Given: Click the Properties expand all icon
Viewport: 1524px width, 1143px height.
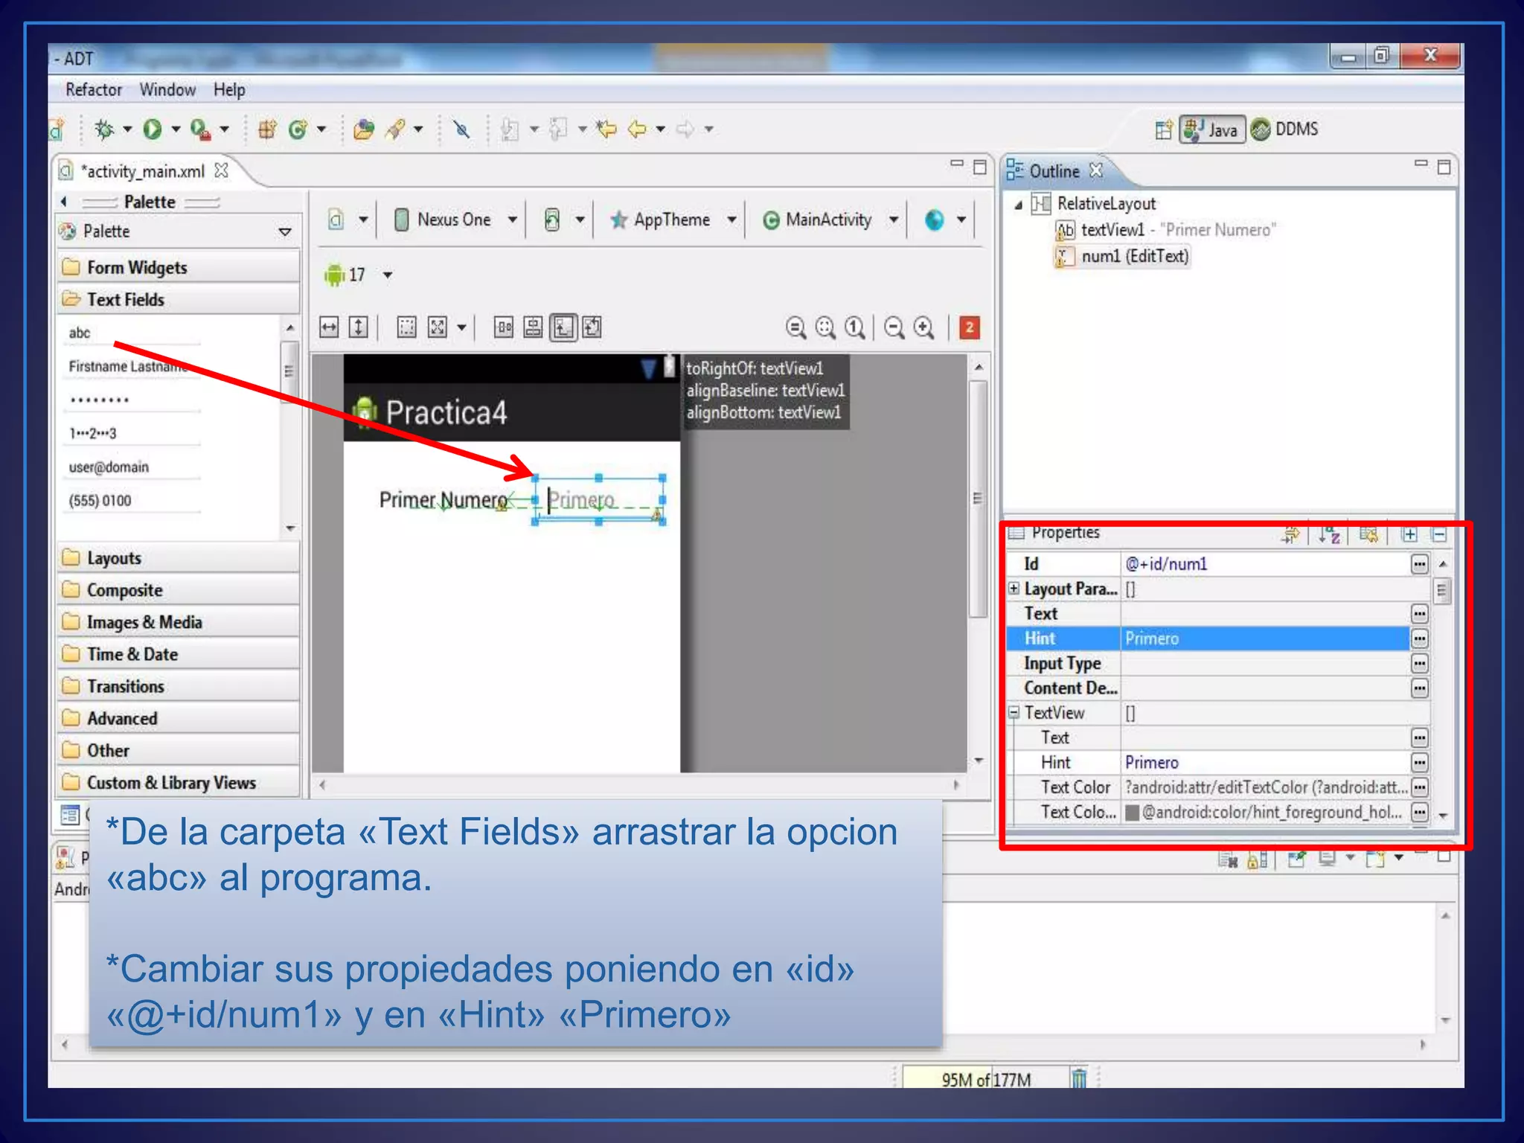Looking at the screenshot, I should point(1409,534).
